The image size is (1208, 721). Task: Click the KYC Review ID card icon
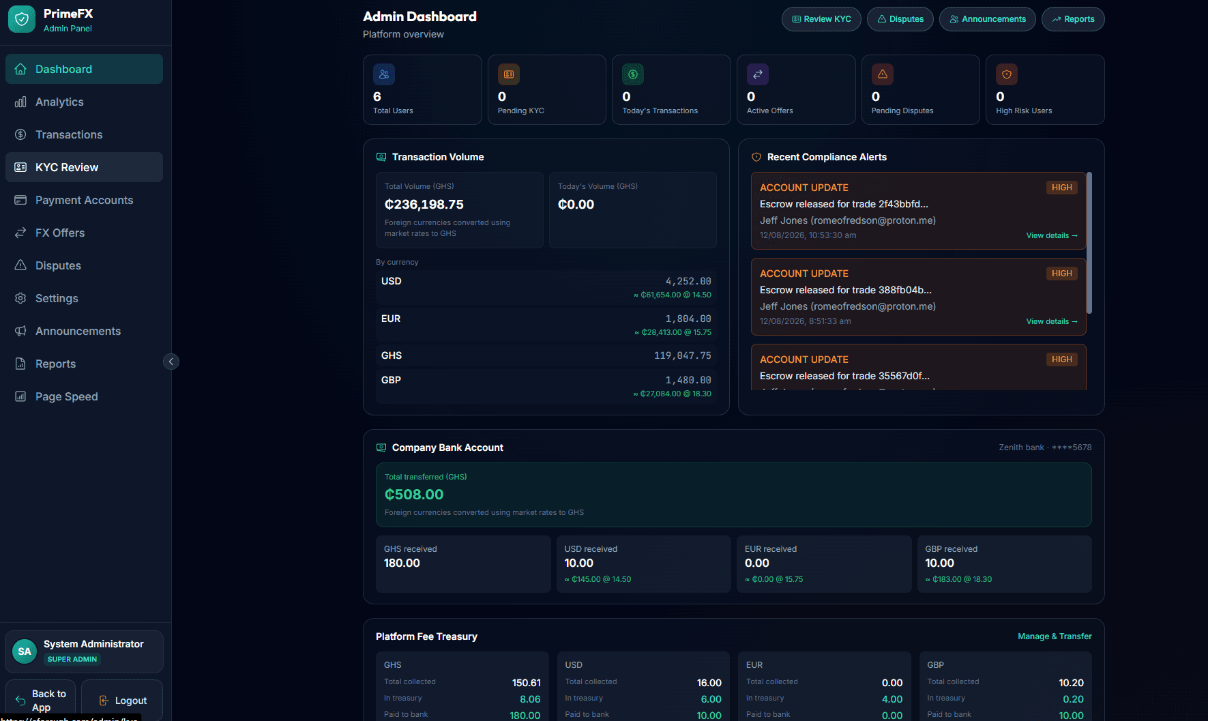click(20, 167)
